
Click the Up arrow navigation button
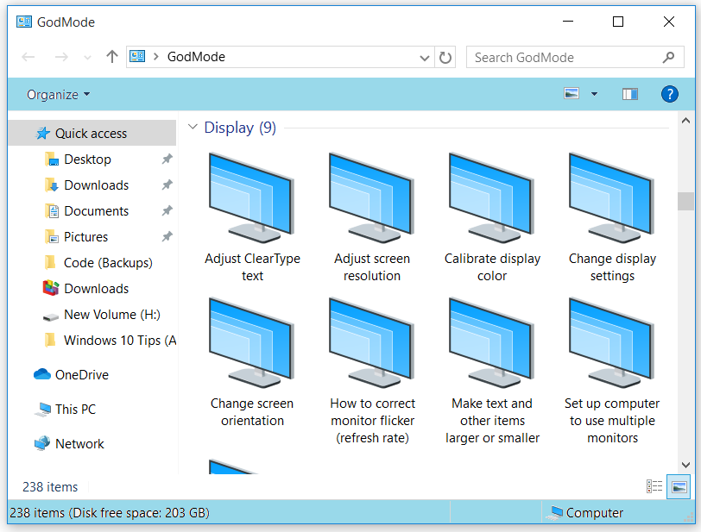[x=112, y=57]
